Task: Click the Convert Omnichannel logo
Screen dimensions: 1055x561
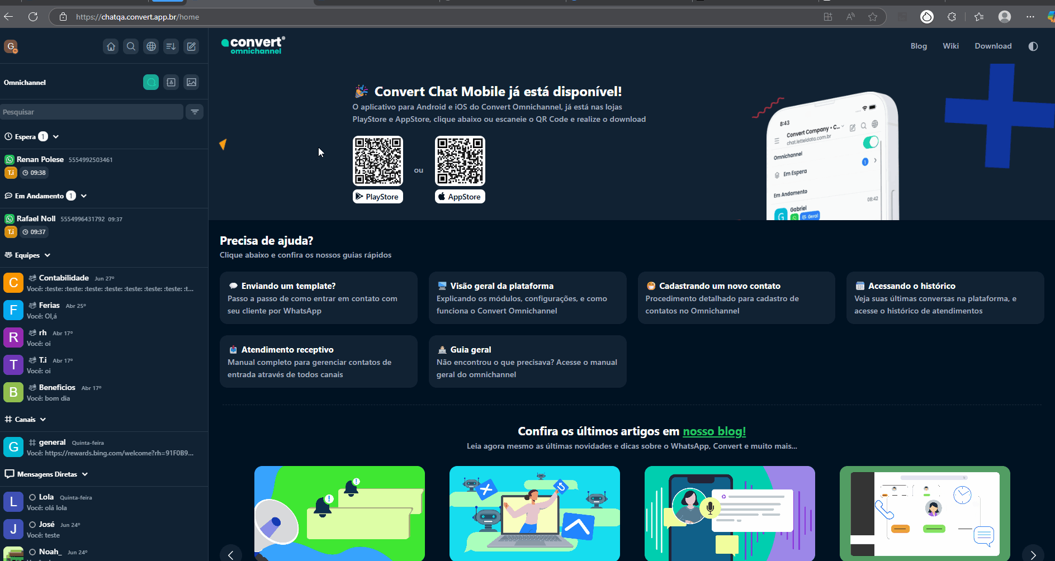Action: (x=253, y=45)
